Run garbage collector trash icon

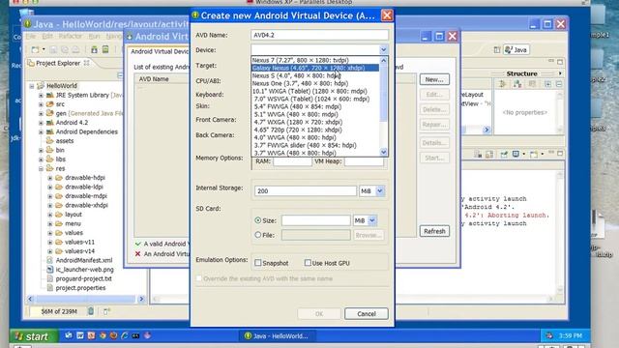coord(91,311)
